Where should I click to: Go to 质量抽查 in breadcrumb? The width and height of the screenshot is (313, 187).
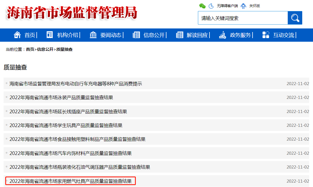point(64,49)
